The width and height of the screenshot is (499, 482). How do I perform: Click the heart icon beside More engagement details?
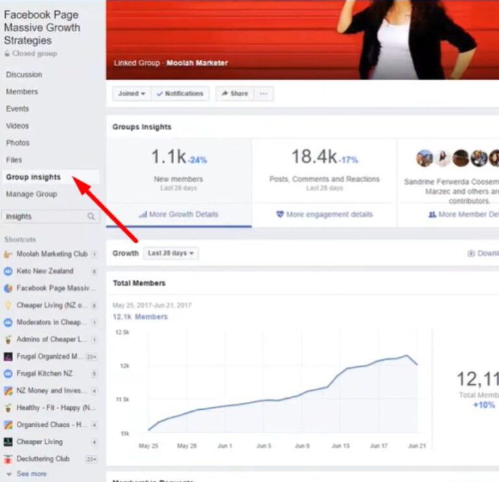click(280, 215)
